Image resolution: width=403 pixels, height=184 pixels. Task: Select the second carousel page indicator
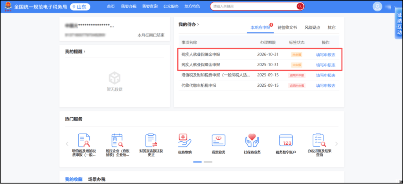pyautogui.click(x=208, y=162)
